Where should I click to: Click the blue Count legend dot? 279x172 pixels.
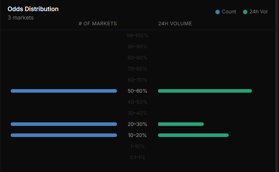218,12
